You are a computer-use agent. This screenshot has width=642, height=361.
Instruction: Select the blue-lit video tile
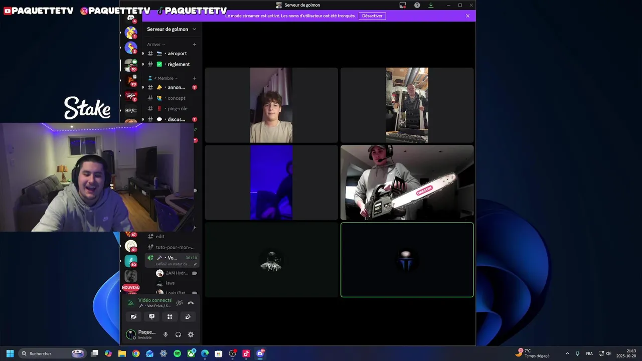click(x=271, y=183)
